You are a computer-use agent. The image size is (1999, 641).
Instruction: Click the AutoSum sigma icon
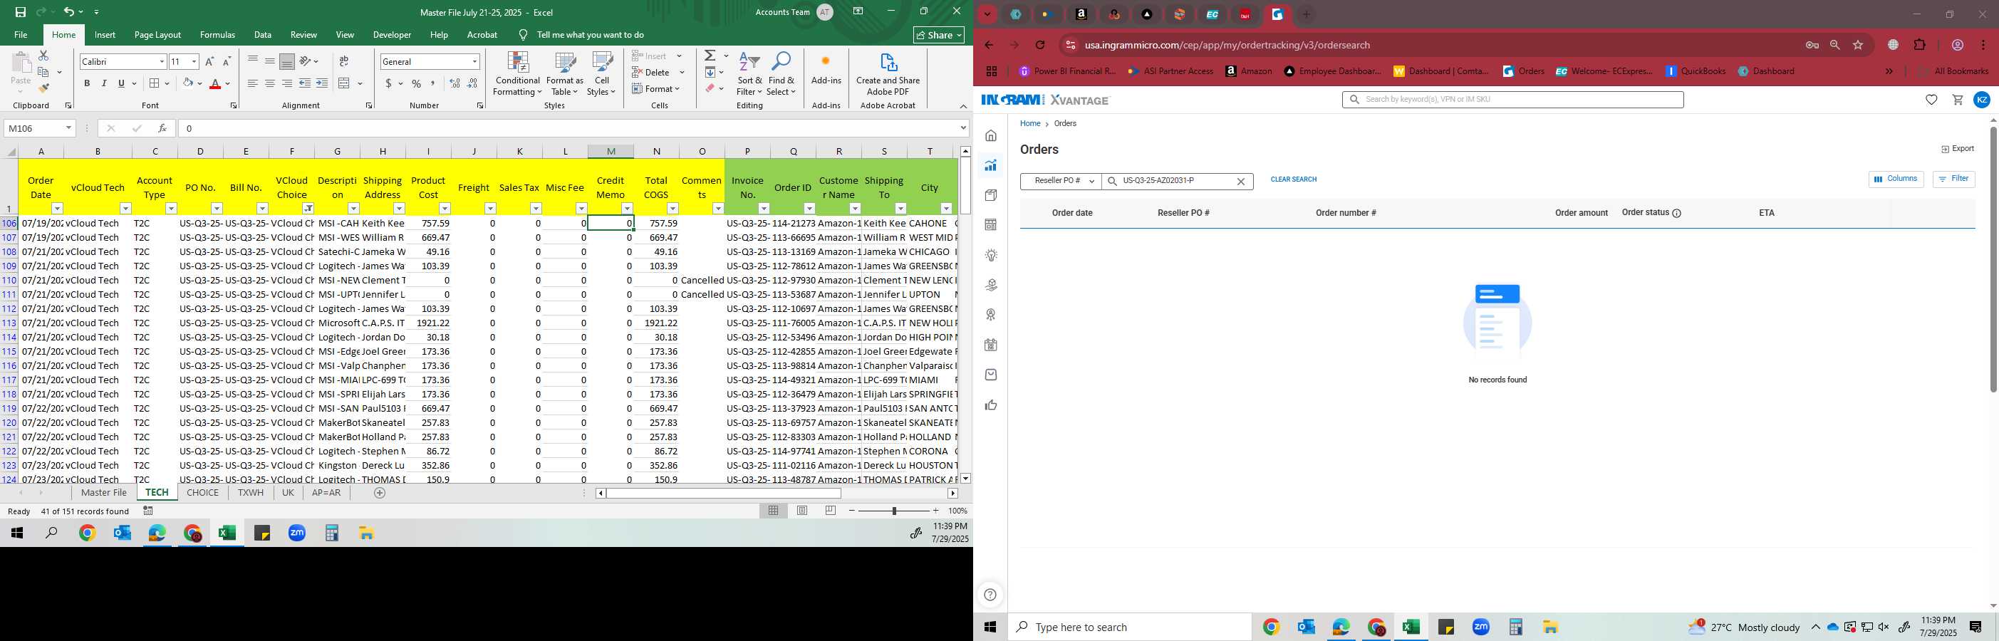710,56
